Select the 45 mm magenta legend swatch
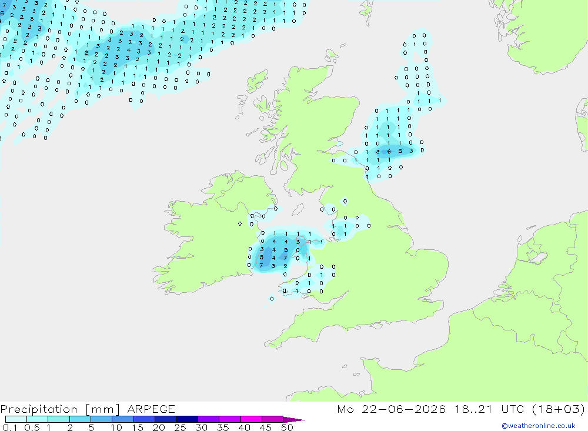This screenshot has height=431, width=588. [x=272, y=419]
